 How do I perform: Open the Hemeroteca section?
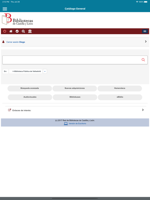tap(120, 88)
